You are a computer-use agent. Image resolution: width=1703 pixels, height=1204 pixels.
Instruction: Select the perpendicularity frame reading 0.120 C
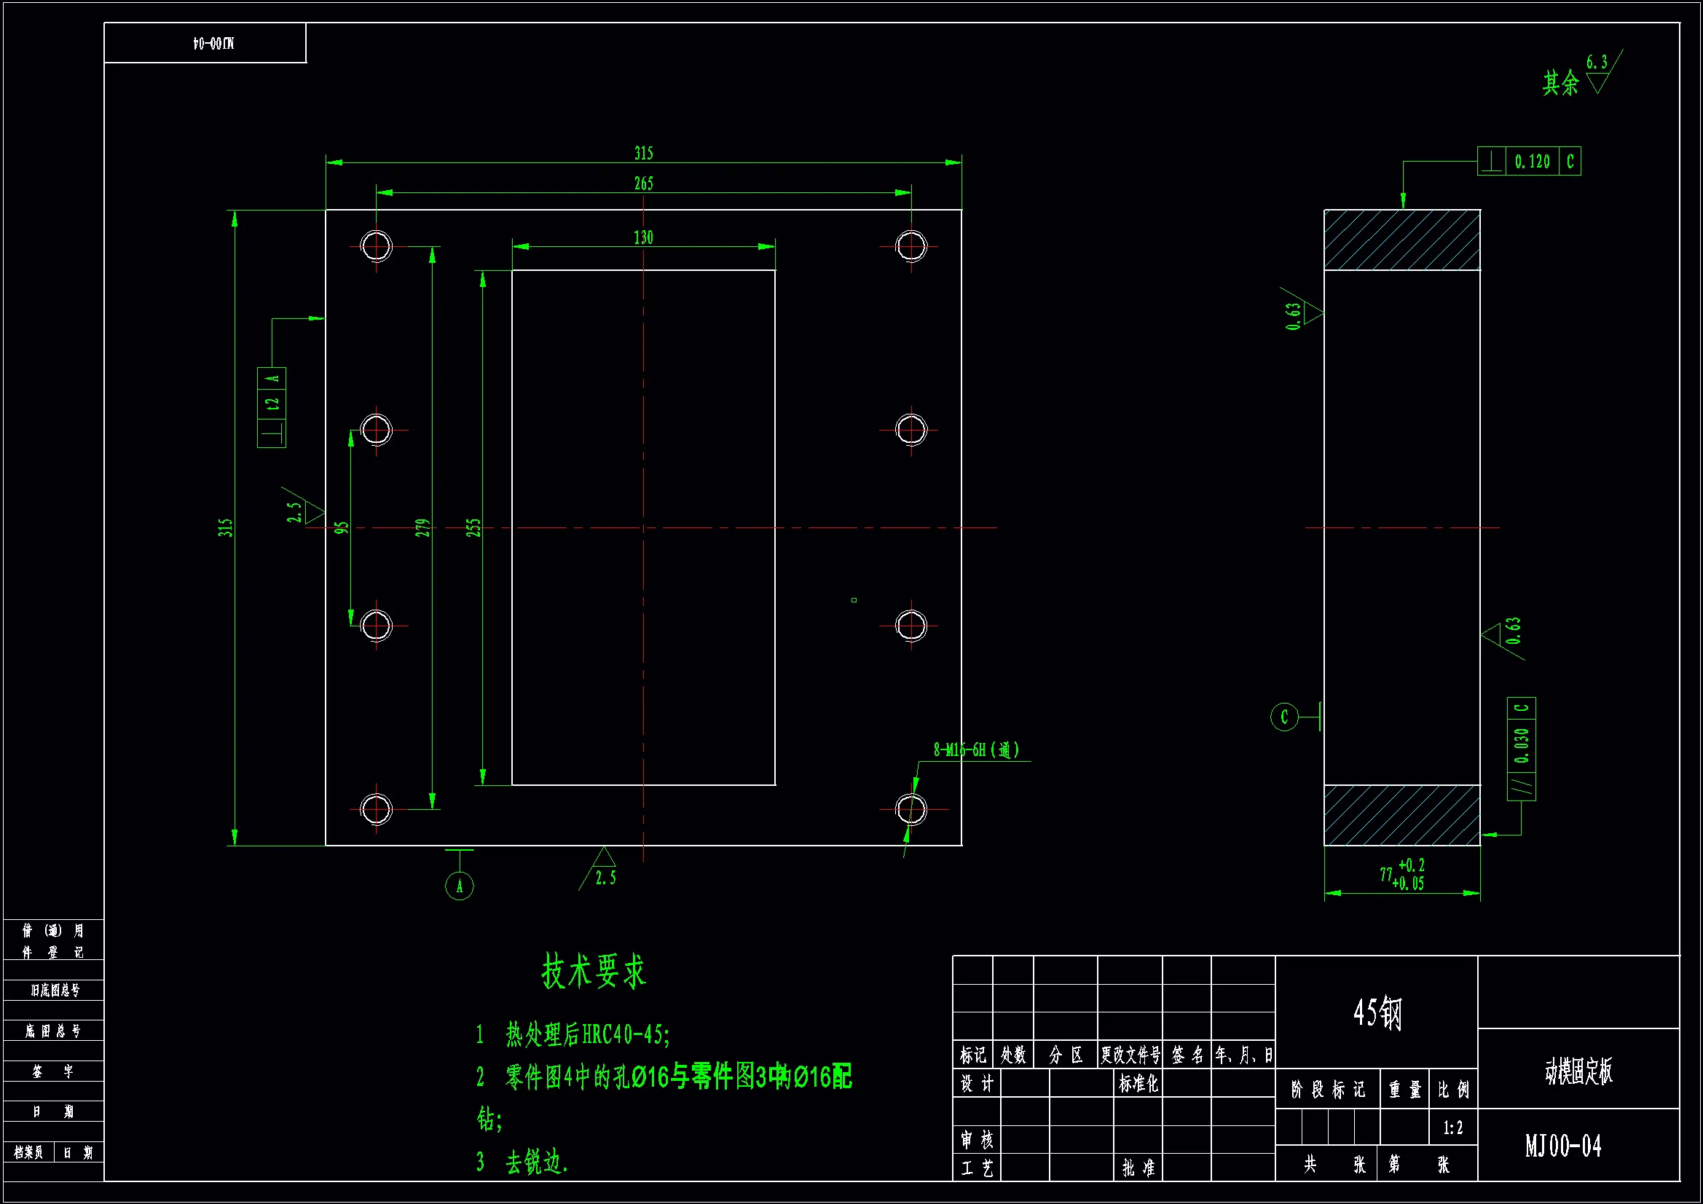pyautogui.click(x=1529, y=161)
